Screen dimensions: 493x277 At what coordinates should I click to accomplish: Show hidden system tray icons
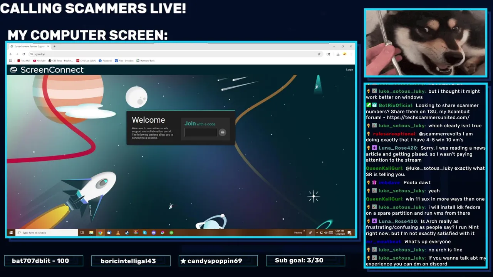tap(317, 233)
